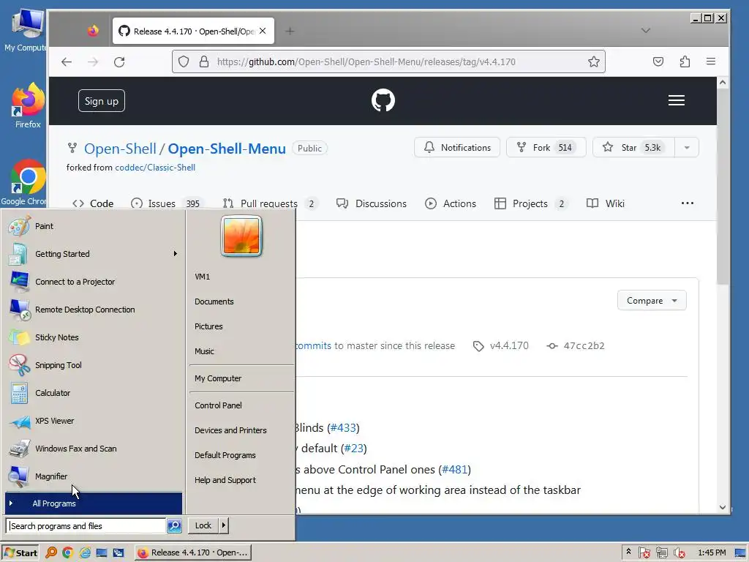749x562 pixels.
Task: Open the Wiki tab
Action: (x=605, y=203)
